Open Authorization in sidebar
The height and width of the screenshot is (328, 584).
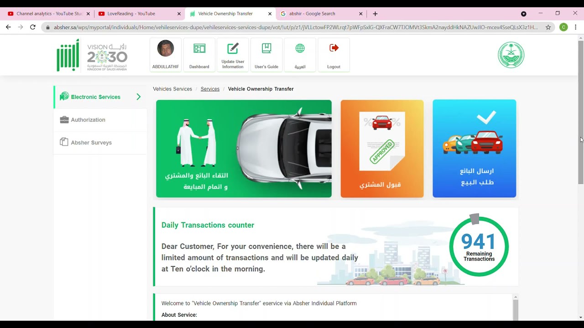click(100, 120)
